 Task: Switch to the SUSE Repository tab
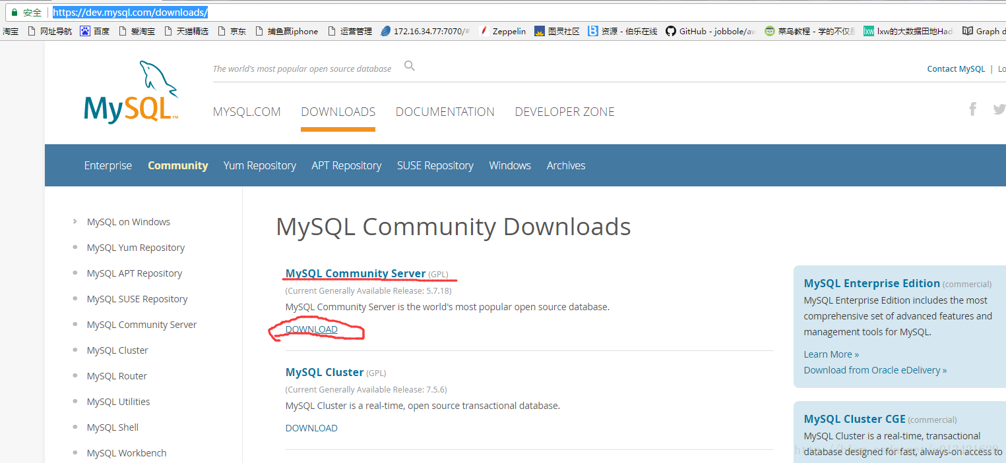coord(435,165)
